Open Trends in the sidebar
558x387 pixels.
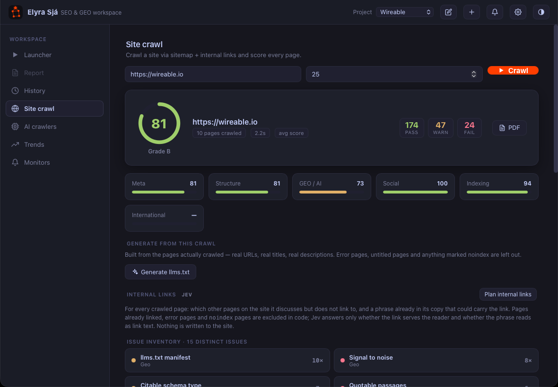point(54,144)
